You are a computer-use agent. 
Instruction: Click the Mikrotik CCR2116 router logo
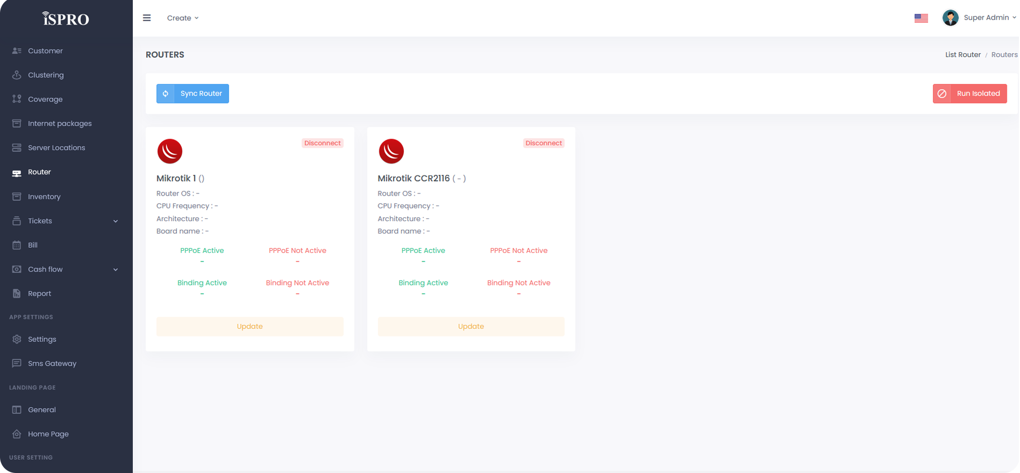point(391,151)
